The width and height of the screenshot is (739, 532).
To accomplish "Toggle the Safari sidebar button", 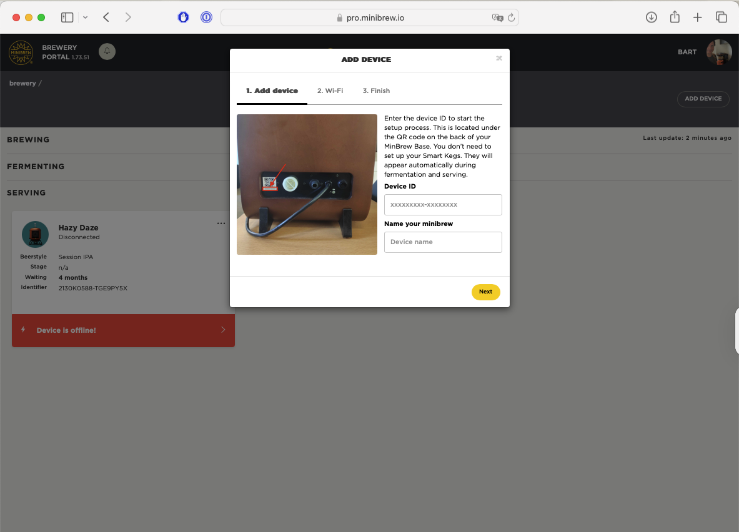I will 67,17.
